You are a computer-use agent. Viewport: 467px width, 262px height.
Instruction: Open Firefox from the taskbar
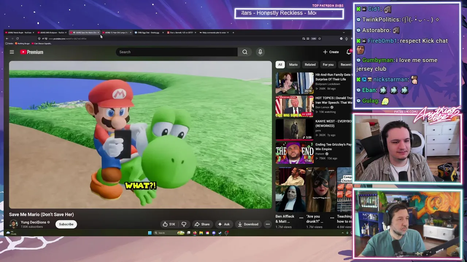[195, 233]
